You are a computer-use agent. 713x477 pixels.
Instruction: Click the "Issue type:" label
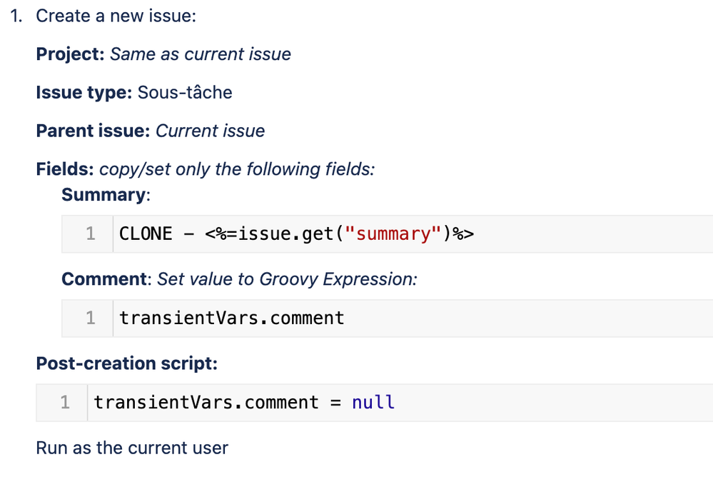click(84, 93)
